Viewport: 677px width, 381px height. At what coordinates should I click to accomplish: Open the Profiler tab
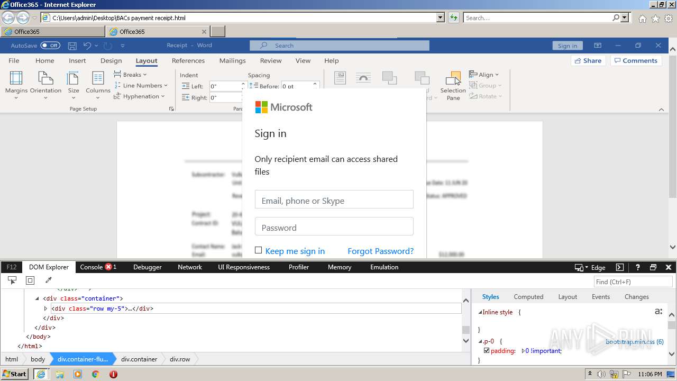299,267
